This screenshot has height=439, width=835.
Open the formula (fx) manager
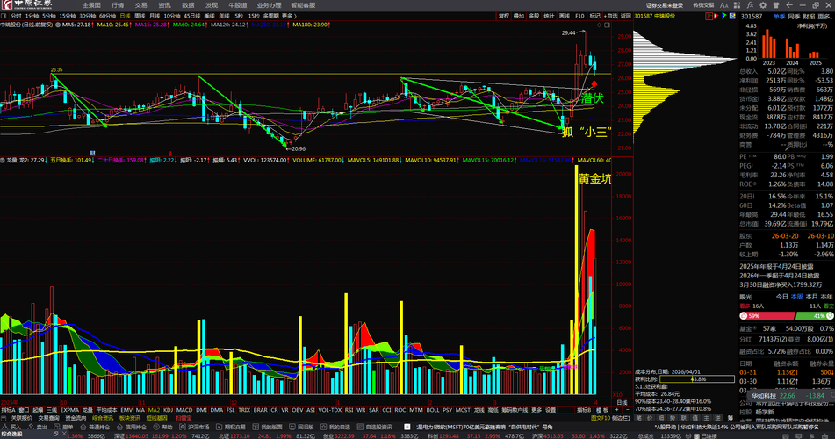[751, 5]
